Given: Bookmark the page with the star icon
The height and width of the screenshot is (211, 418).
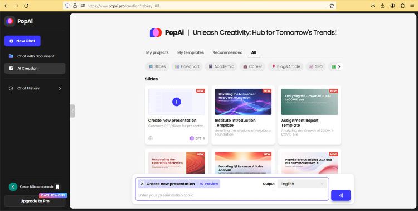Looking at the screenshot, I should [x=332, y=6].
